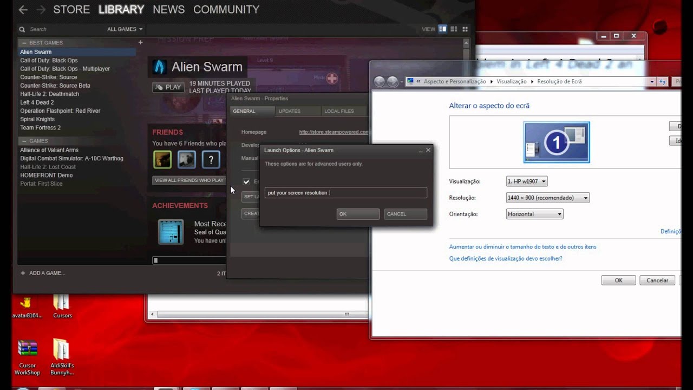Click CANCEL in Launch Options dialog
The width and height of the screenshot is (693, 390).
tap(406, 214)
